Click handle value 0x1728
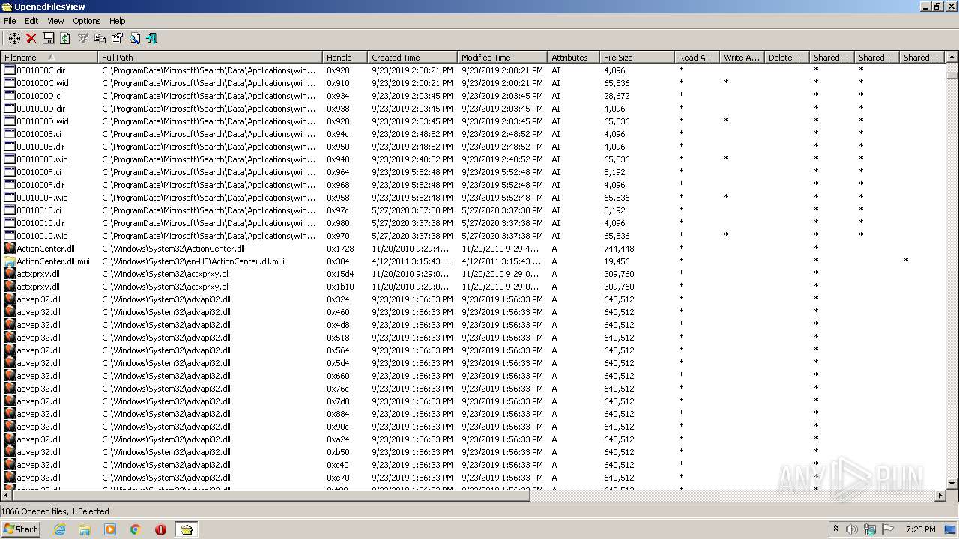Viewport: 959px width, 539px height. click(x=340, y=249)
